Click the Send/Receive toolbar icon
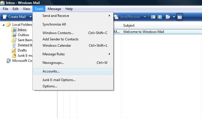This screenshot has height=118, width=202. pyautogui.click(x=116, y=17)
